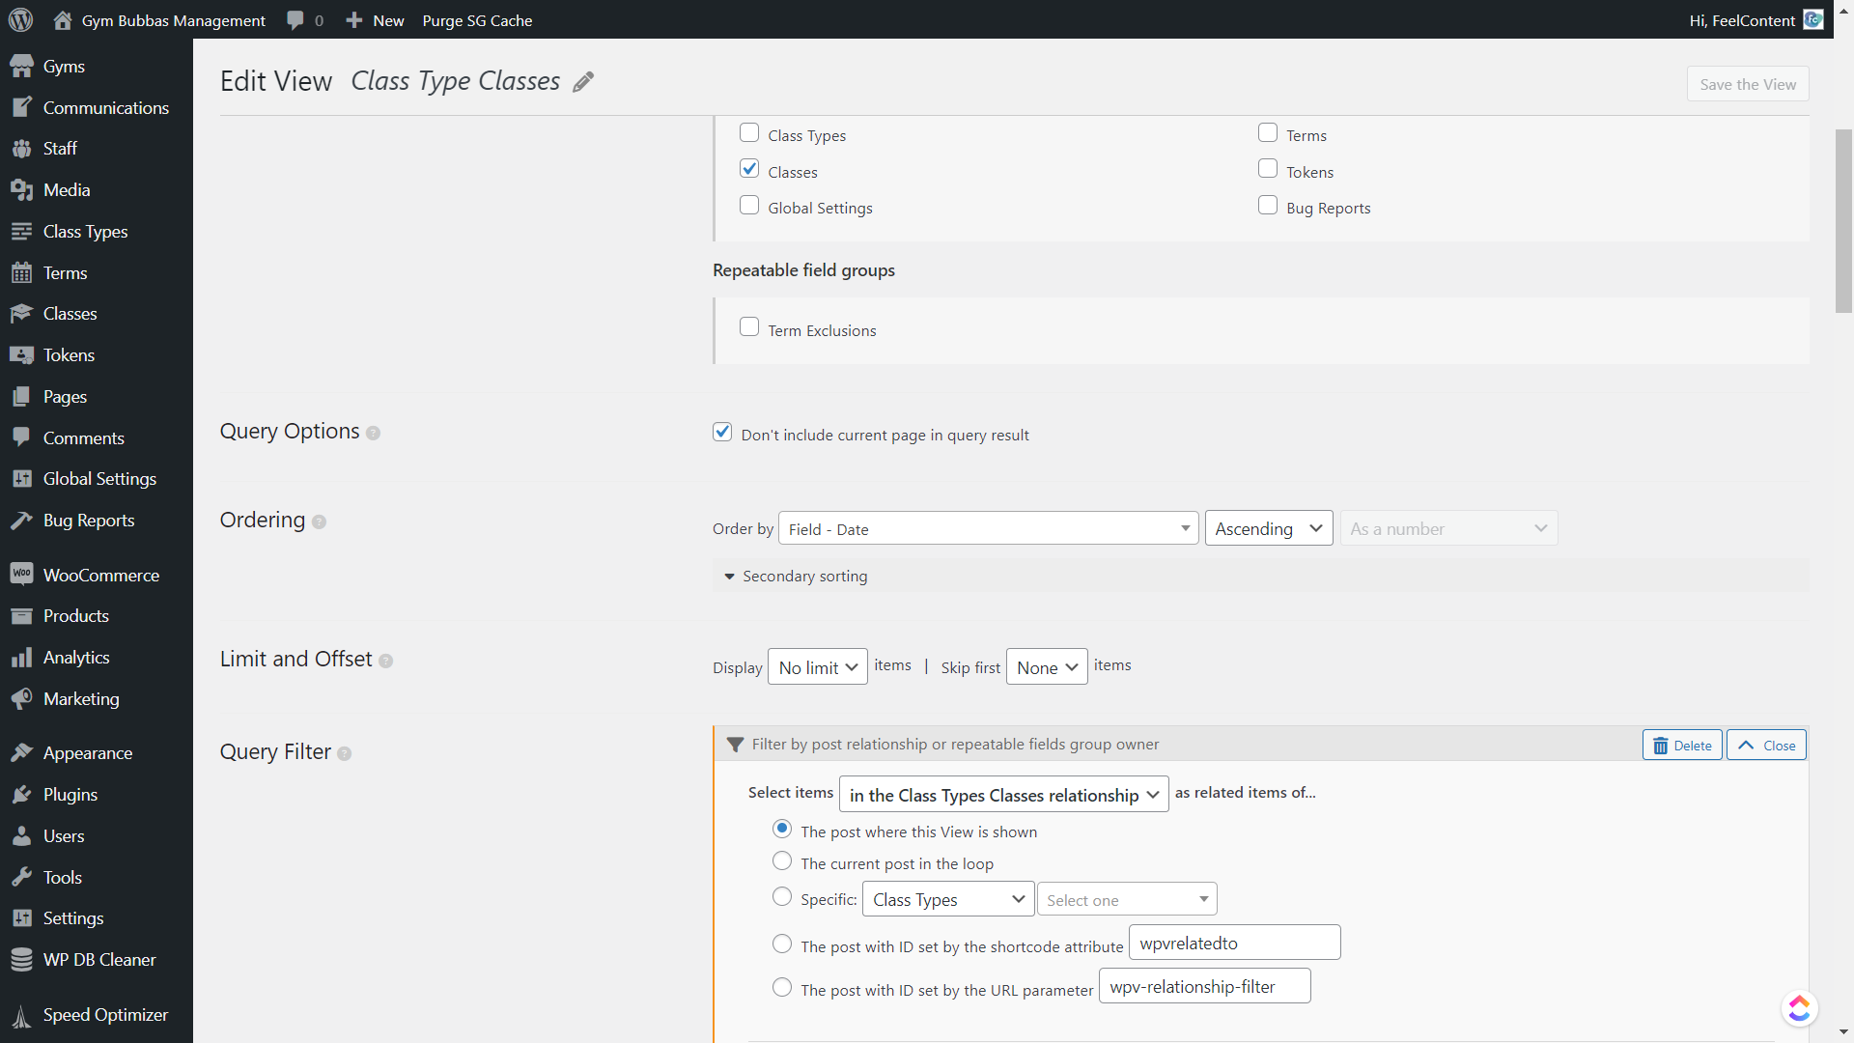Viewport: 1854px width, 1043px height.
Task: Open the Gym Bubbas Management home icon
Action: pos(63,19)
